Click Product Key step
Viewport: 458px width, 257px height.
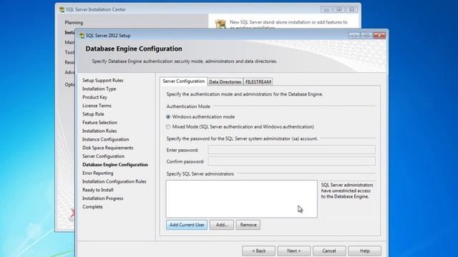click(94, 97)
